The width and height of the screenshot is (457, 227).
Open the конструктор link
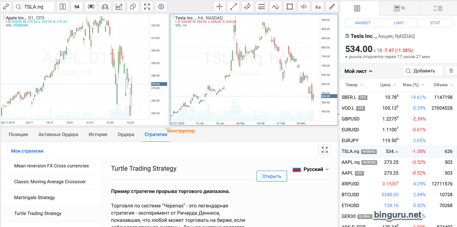coord(181,131)
